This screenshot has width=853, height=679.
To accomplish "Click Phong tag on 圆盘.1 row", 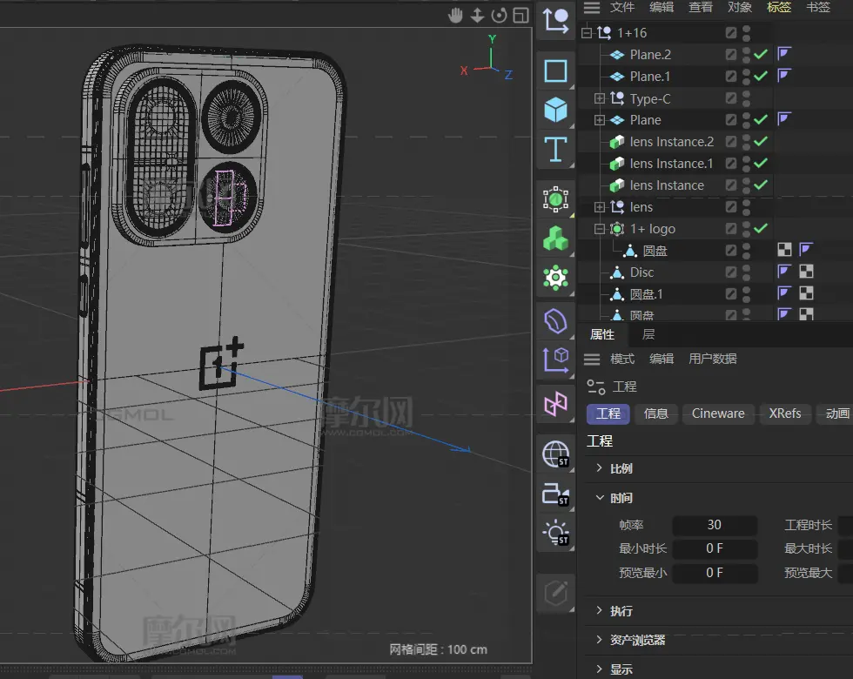I will coord(784,293).
